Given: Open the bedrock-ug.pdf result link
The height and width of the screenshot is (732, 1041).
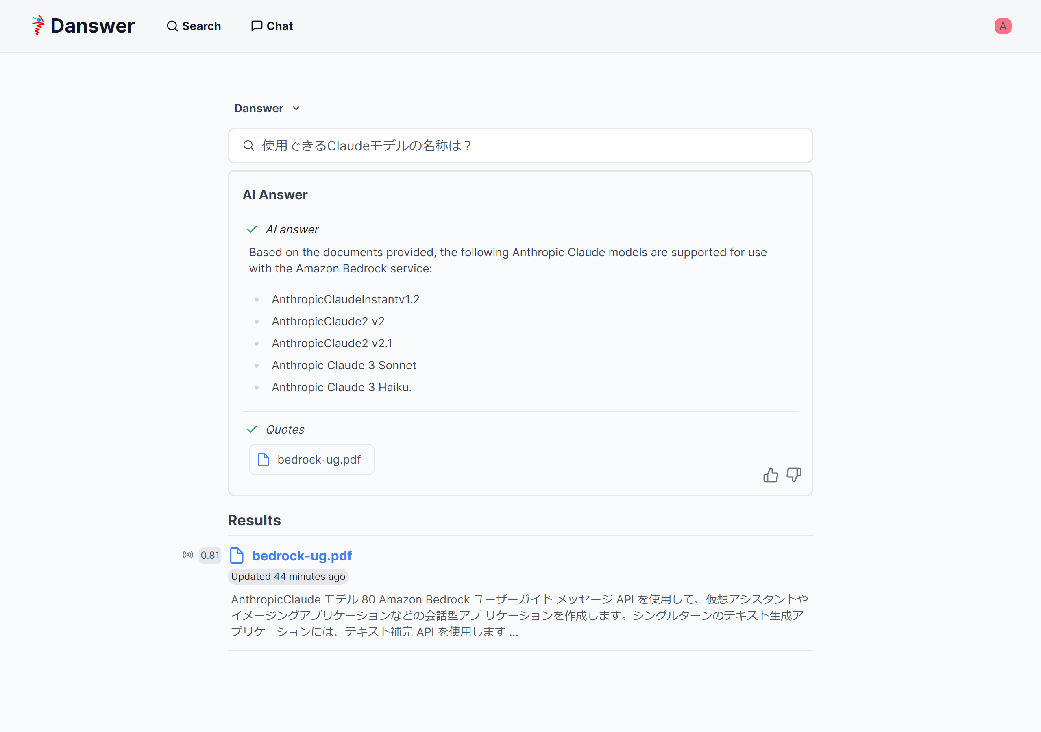Looking at the screenshot, I should coord(302,556).
